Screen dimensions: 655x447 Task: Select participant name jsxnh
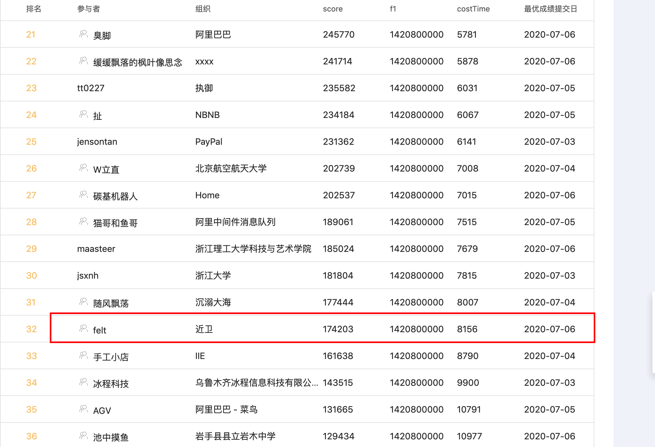coord(88,275)
